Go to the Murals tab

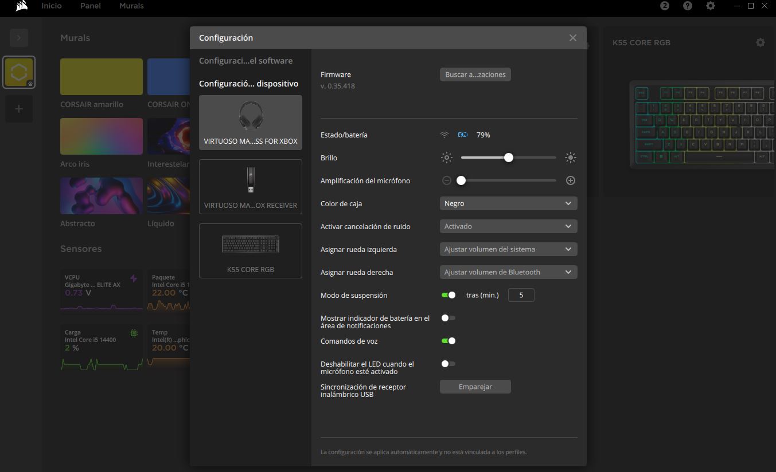click(x=131, y=6)
